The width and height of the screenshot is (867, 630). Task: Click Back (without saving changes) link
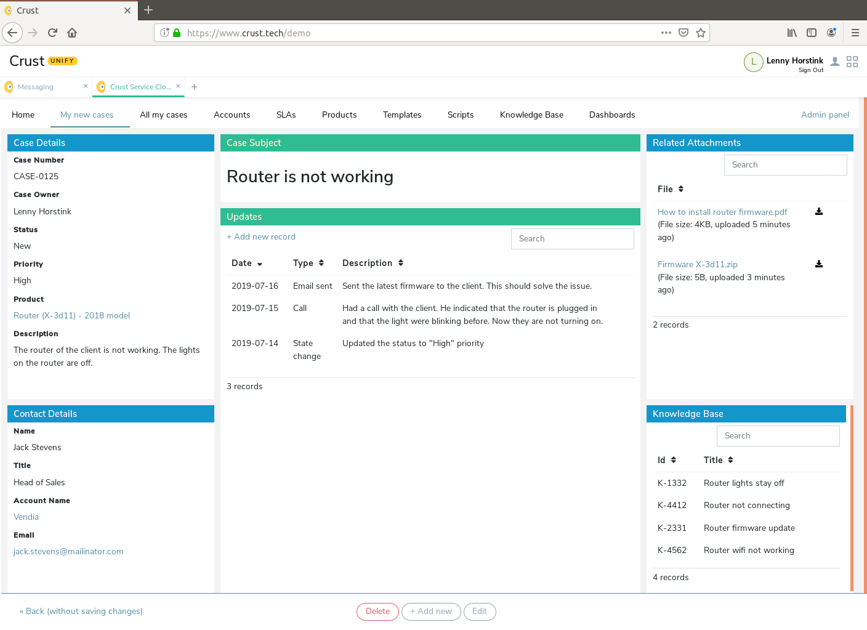[81, 611]
